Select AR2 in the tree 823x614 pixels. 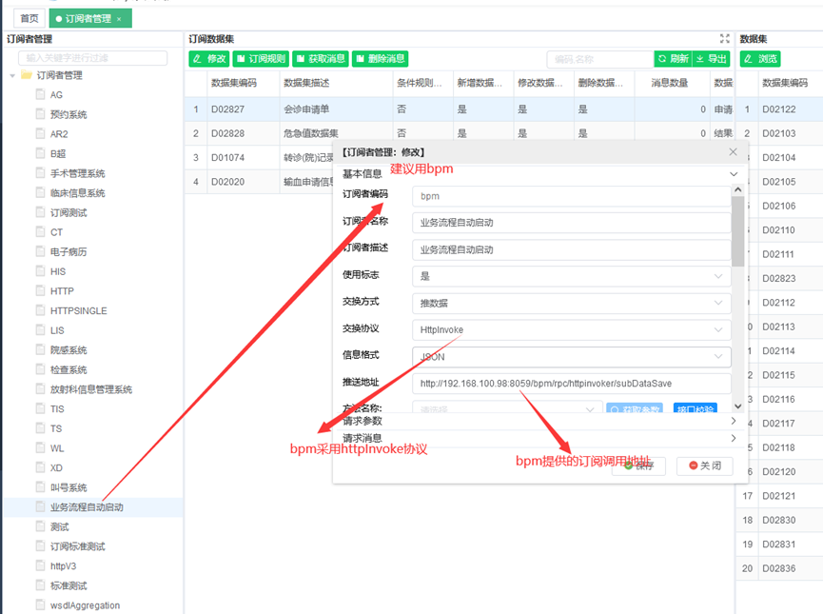[59, 134]
